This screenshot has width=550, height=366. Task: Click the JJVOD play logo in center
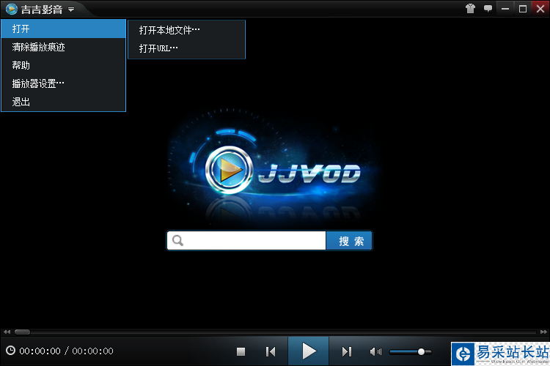coord(229,170)
